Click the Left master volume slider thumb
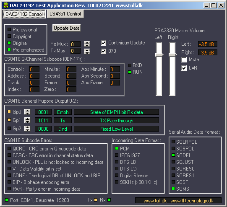227x207 pixels. pos(159,55)
